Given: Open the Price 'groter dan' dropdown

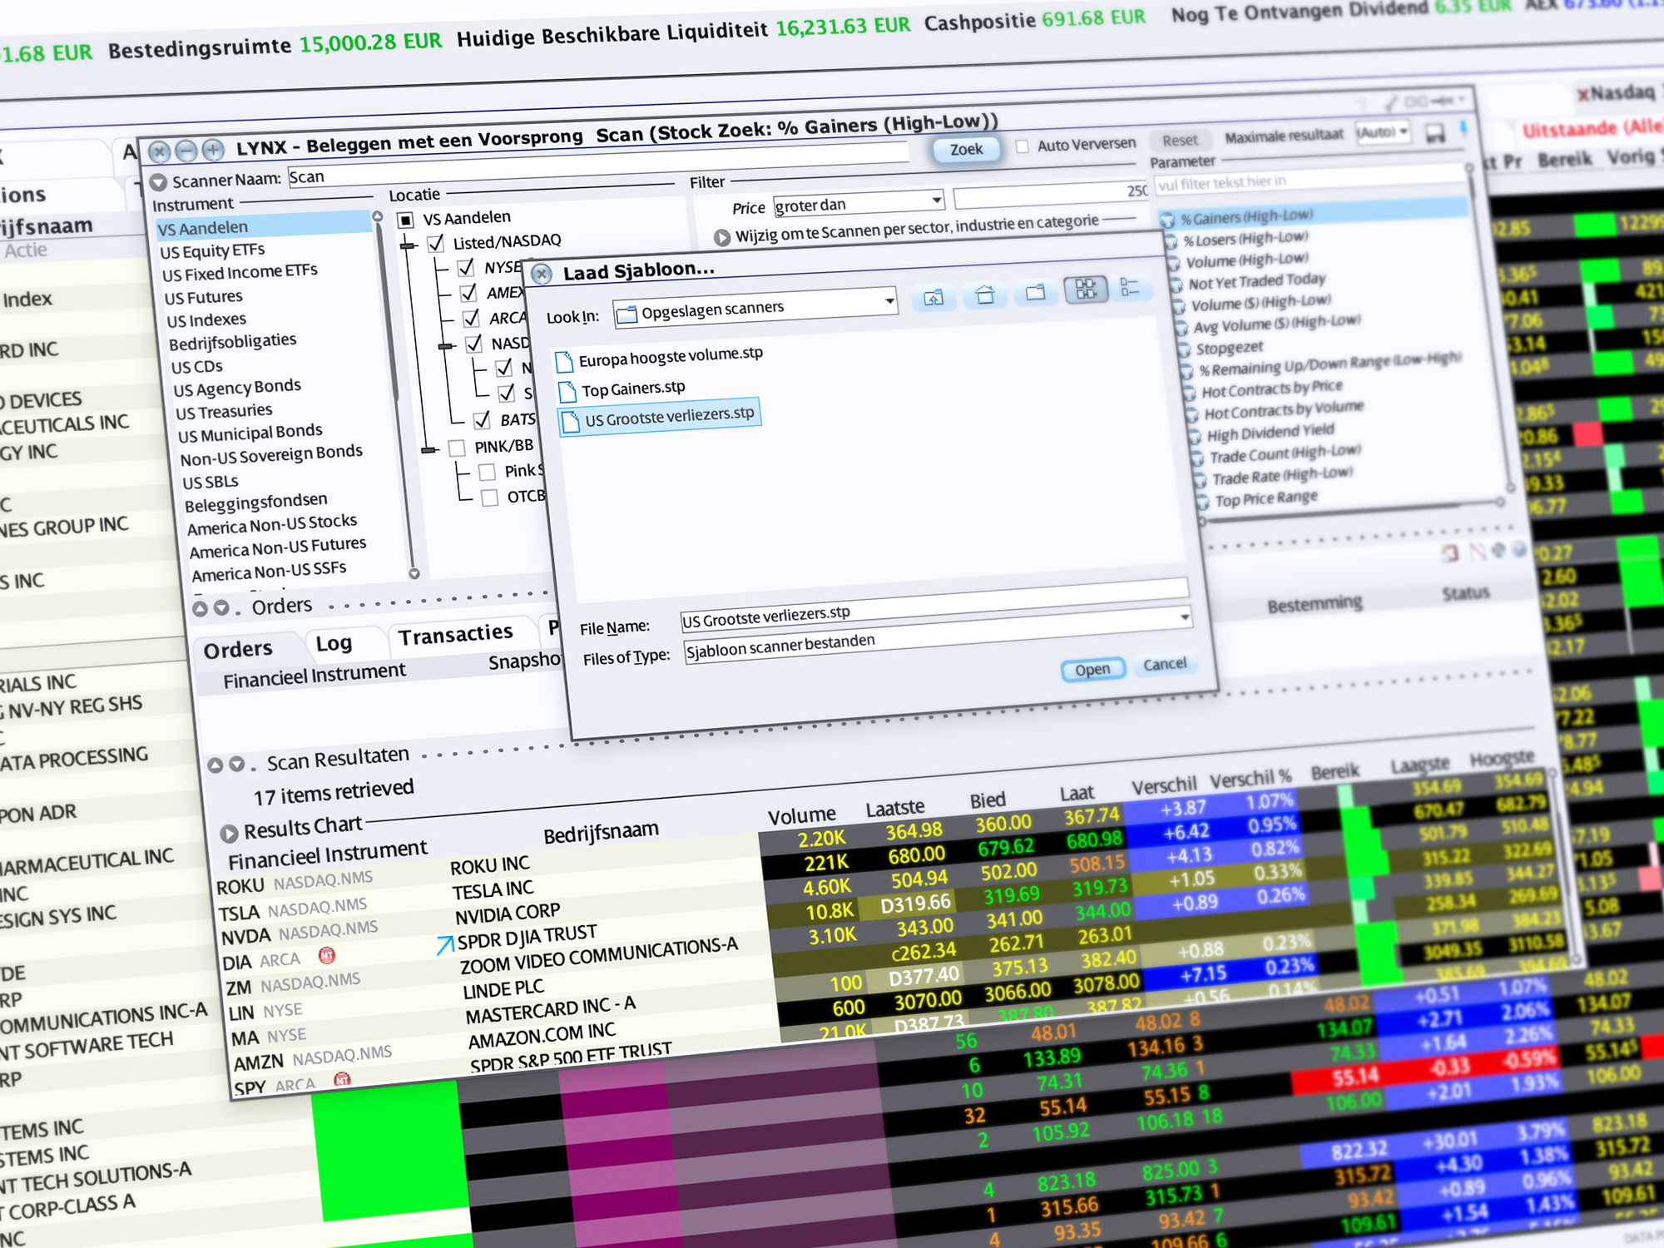Looking at the screenshot, I should pos(936,200).
